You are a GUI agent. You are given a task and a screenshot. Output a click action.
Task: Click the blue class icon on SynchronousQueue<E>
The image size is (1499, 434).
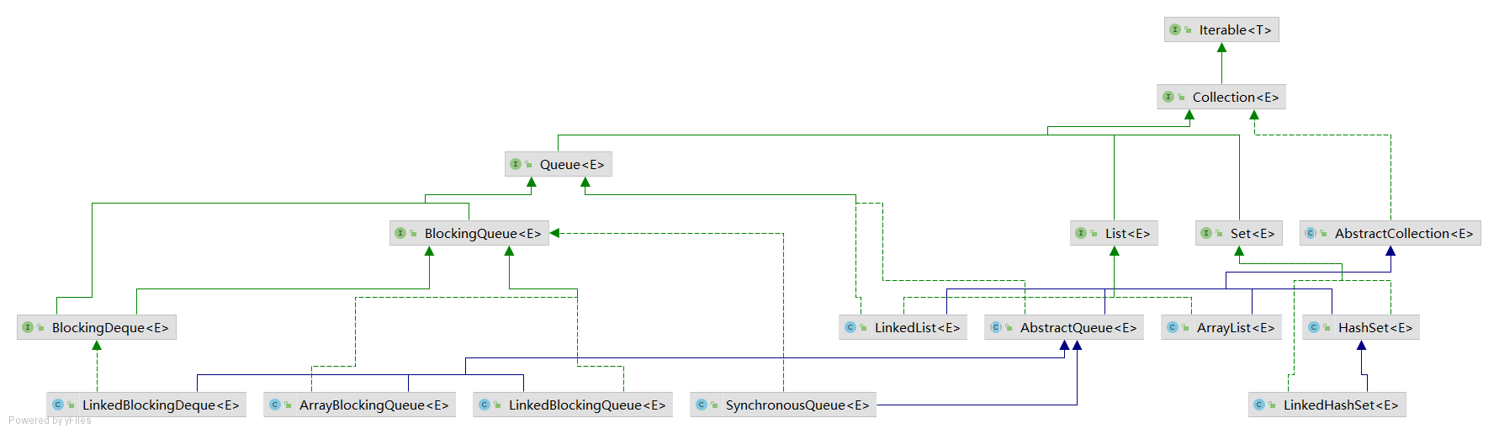(702, 405)
